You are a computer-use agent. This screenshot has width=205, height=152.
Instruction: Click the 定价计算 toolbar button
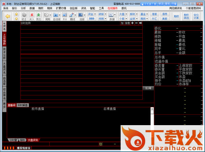(x=196, y=16)
